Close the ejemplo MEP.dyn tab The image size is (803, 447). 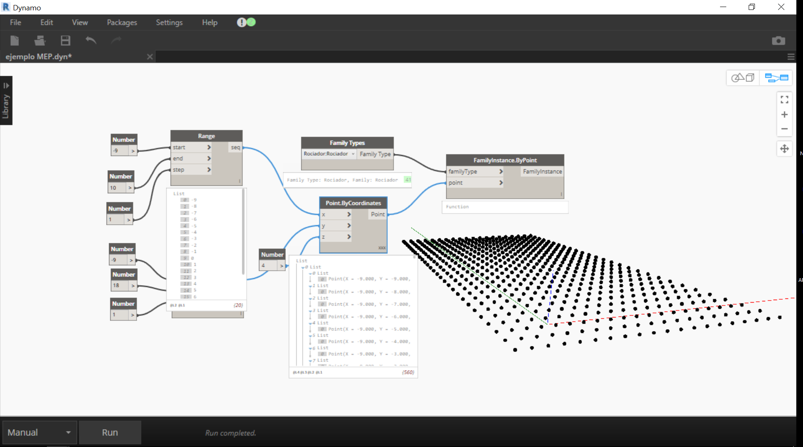point(150,57)
